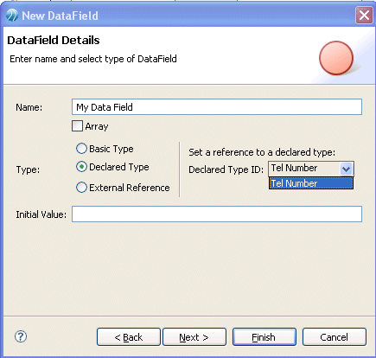Click the DataField Details heading text

coord(54,40)
